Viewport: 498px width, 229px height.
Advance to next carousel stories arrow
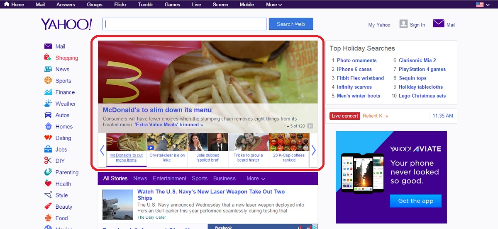pos(314,150)
